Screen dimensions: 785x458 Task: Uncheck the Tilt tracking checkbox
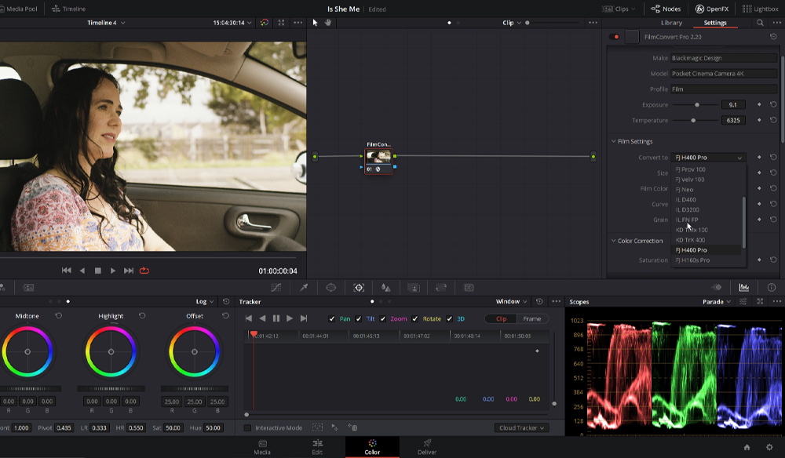tap(359, 318)
